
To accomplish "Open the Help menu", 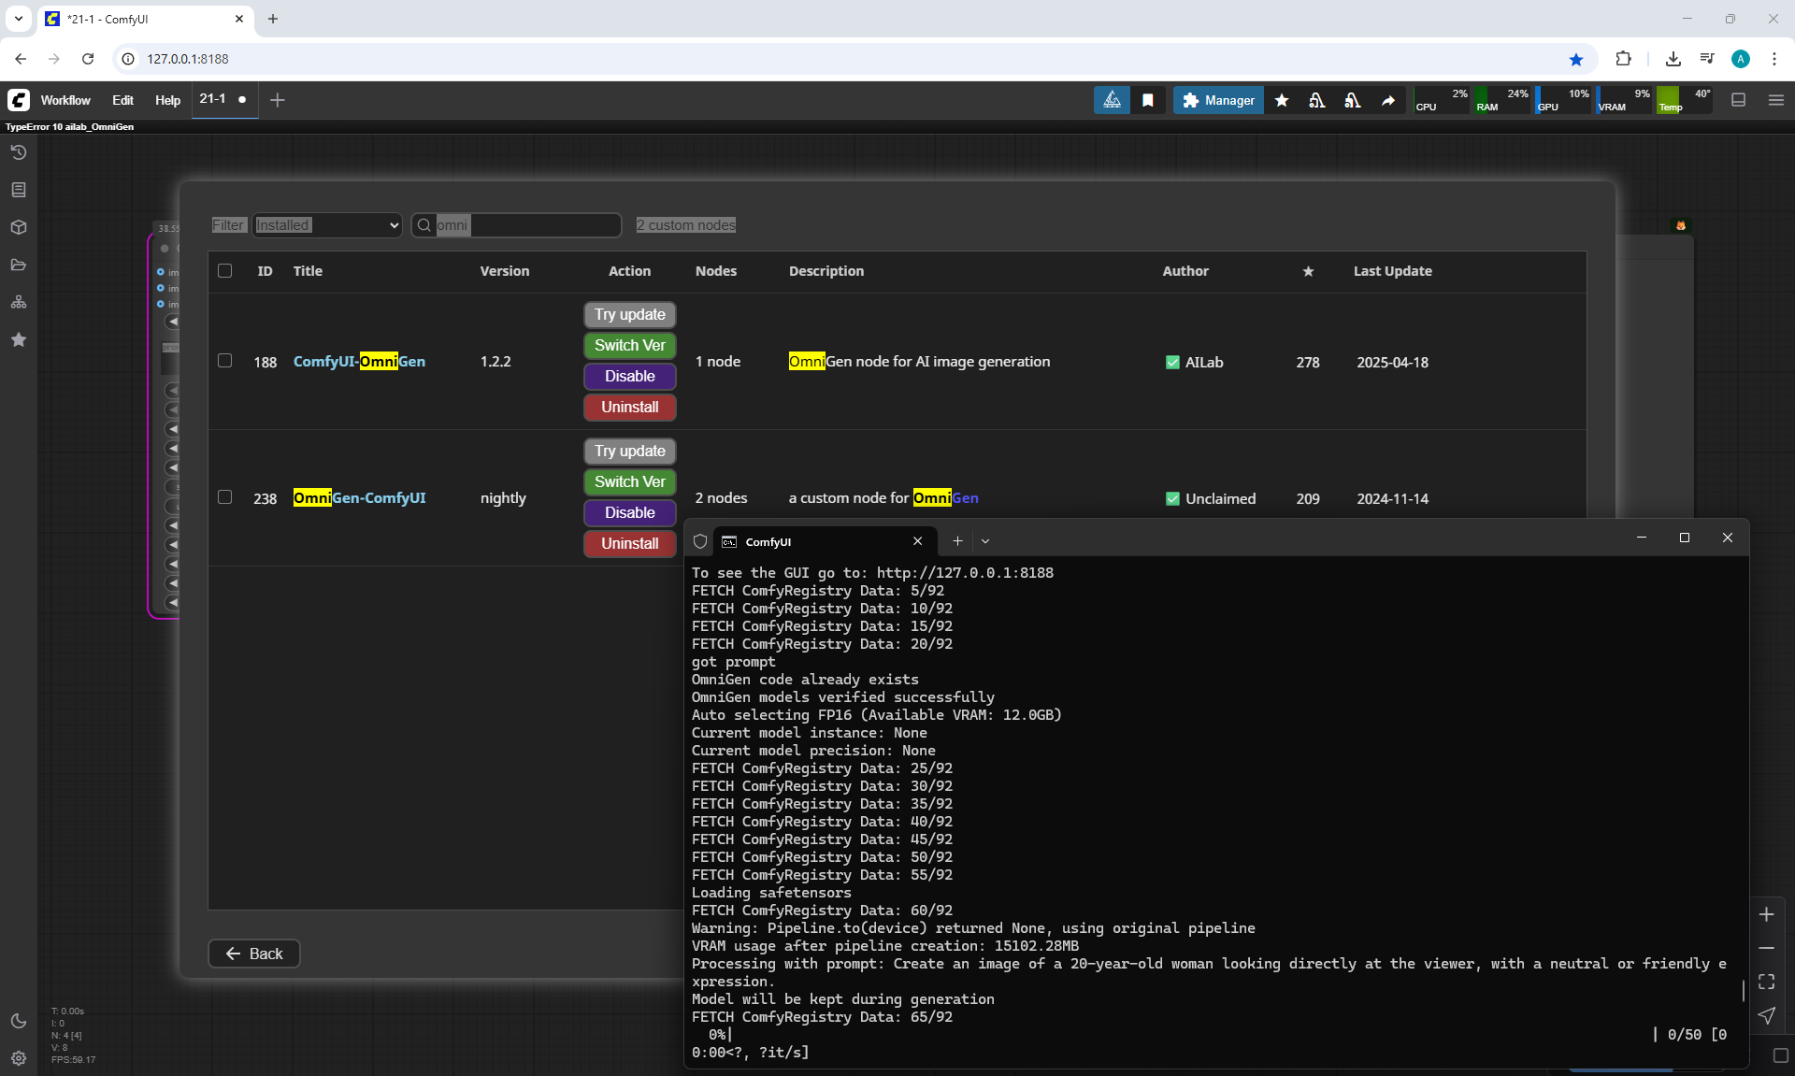I will click(167, 100).
